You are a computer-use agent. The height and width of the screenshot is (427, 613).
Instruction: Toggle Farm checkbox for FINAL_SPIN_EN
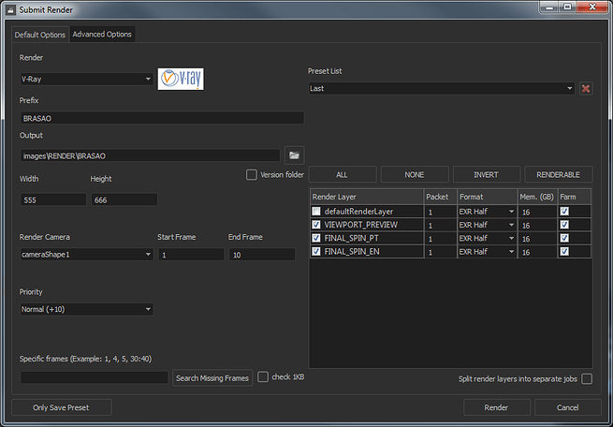point(563,252)
